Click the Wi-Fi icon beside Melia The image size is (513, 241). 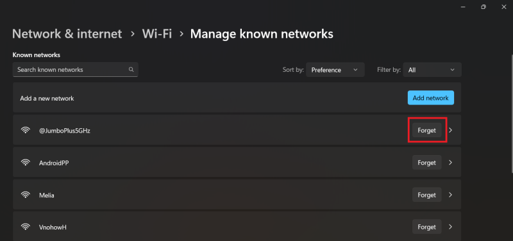click(x=25, y=195)
